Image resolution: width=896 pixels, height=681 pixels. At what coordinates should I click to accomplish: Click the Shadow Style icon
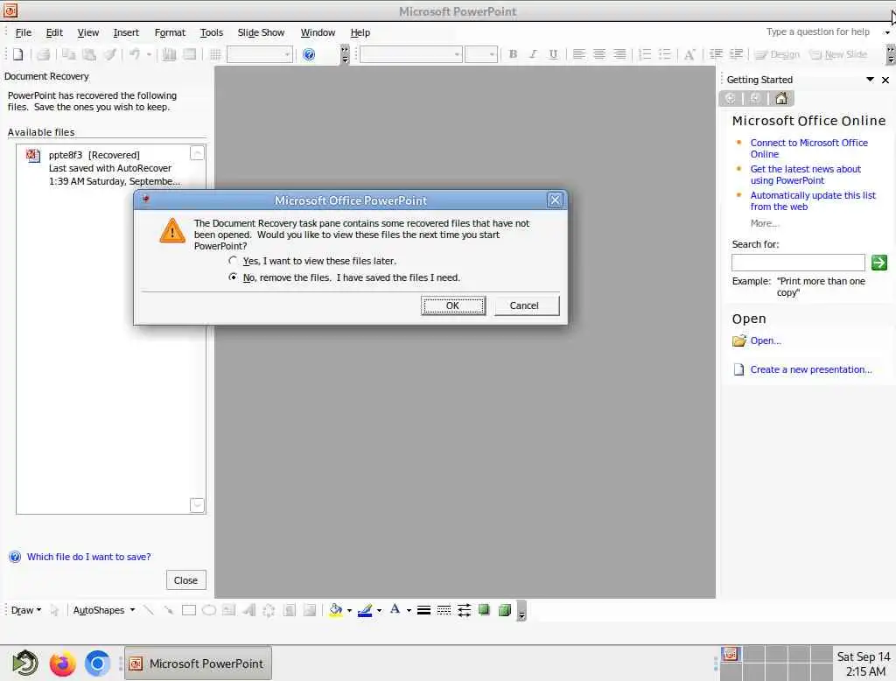click(484, 610)
